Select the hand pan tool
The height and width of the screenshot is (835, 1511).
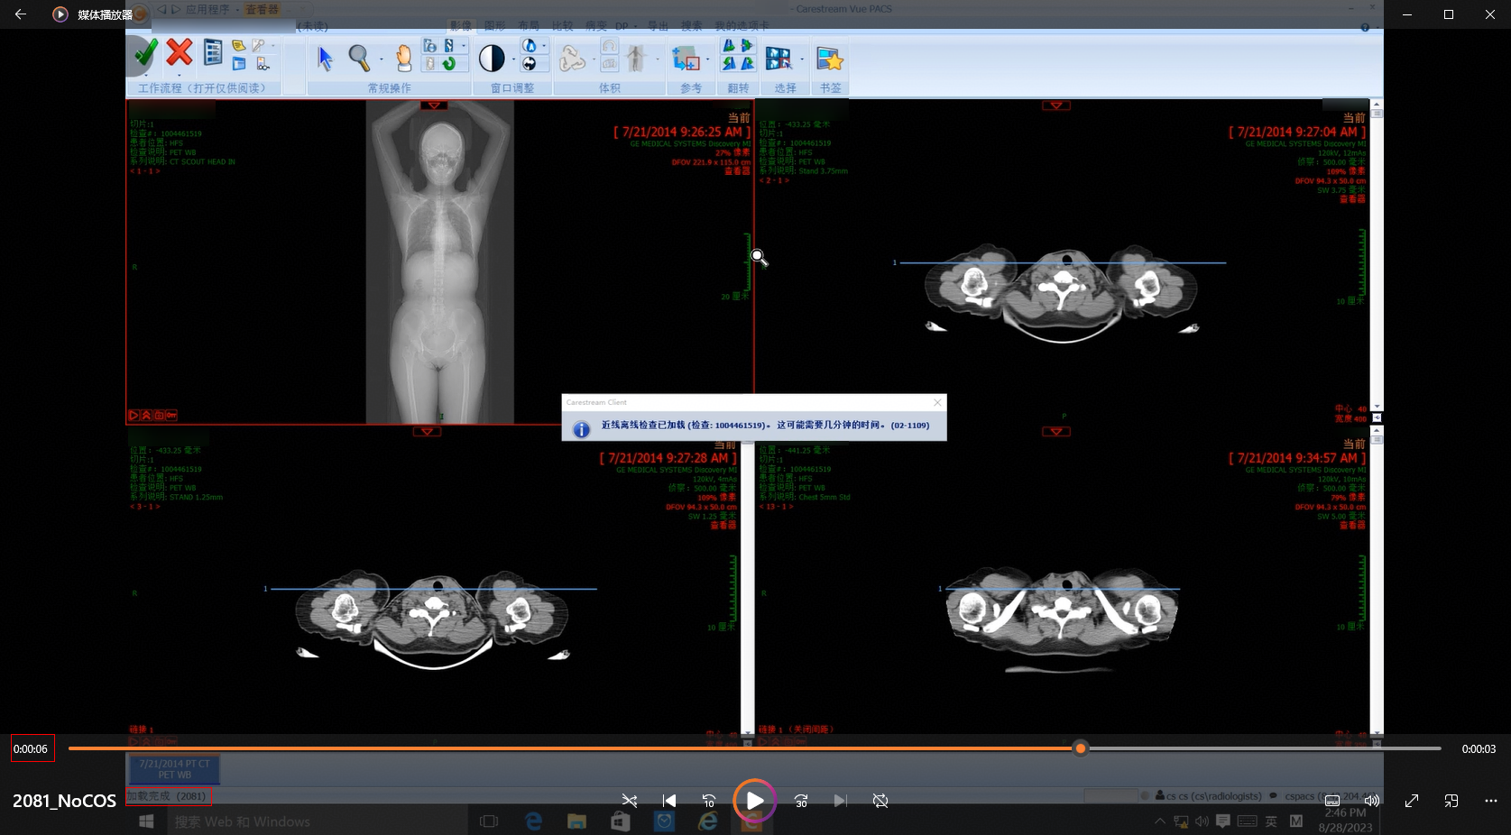point(403,59)
